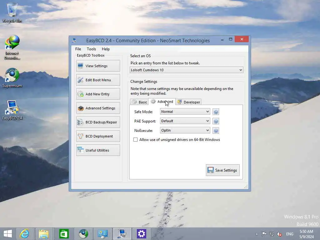Open View Settings in EasyBCD Toolbox
The width and height of the screenshot is (320, 240).
tap(98, 66)
